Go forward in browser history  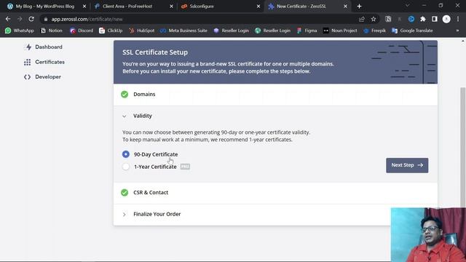click(20, 19)
